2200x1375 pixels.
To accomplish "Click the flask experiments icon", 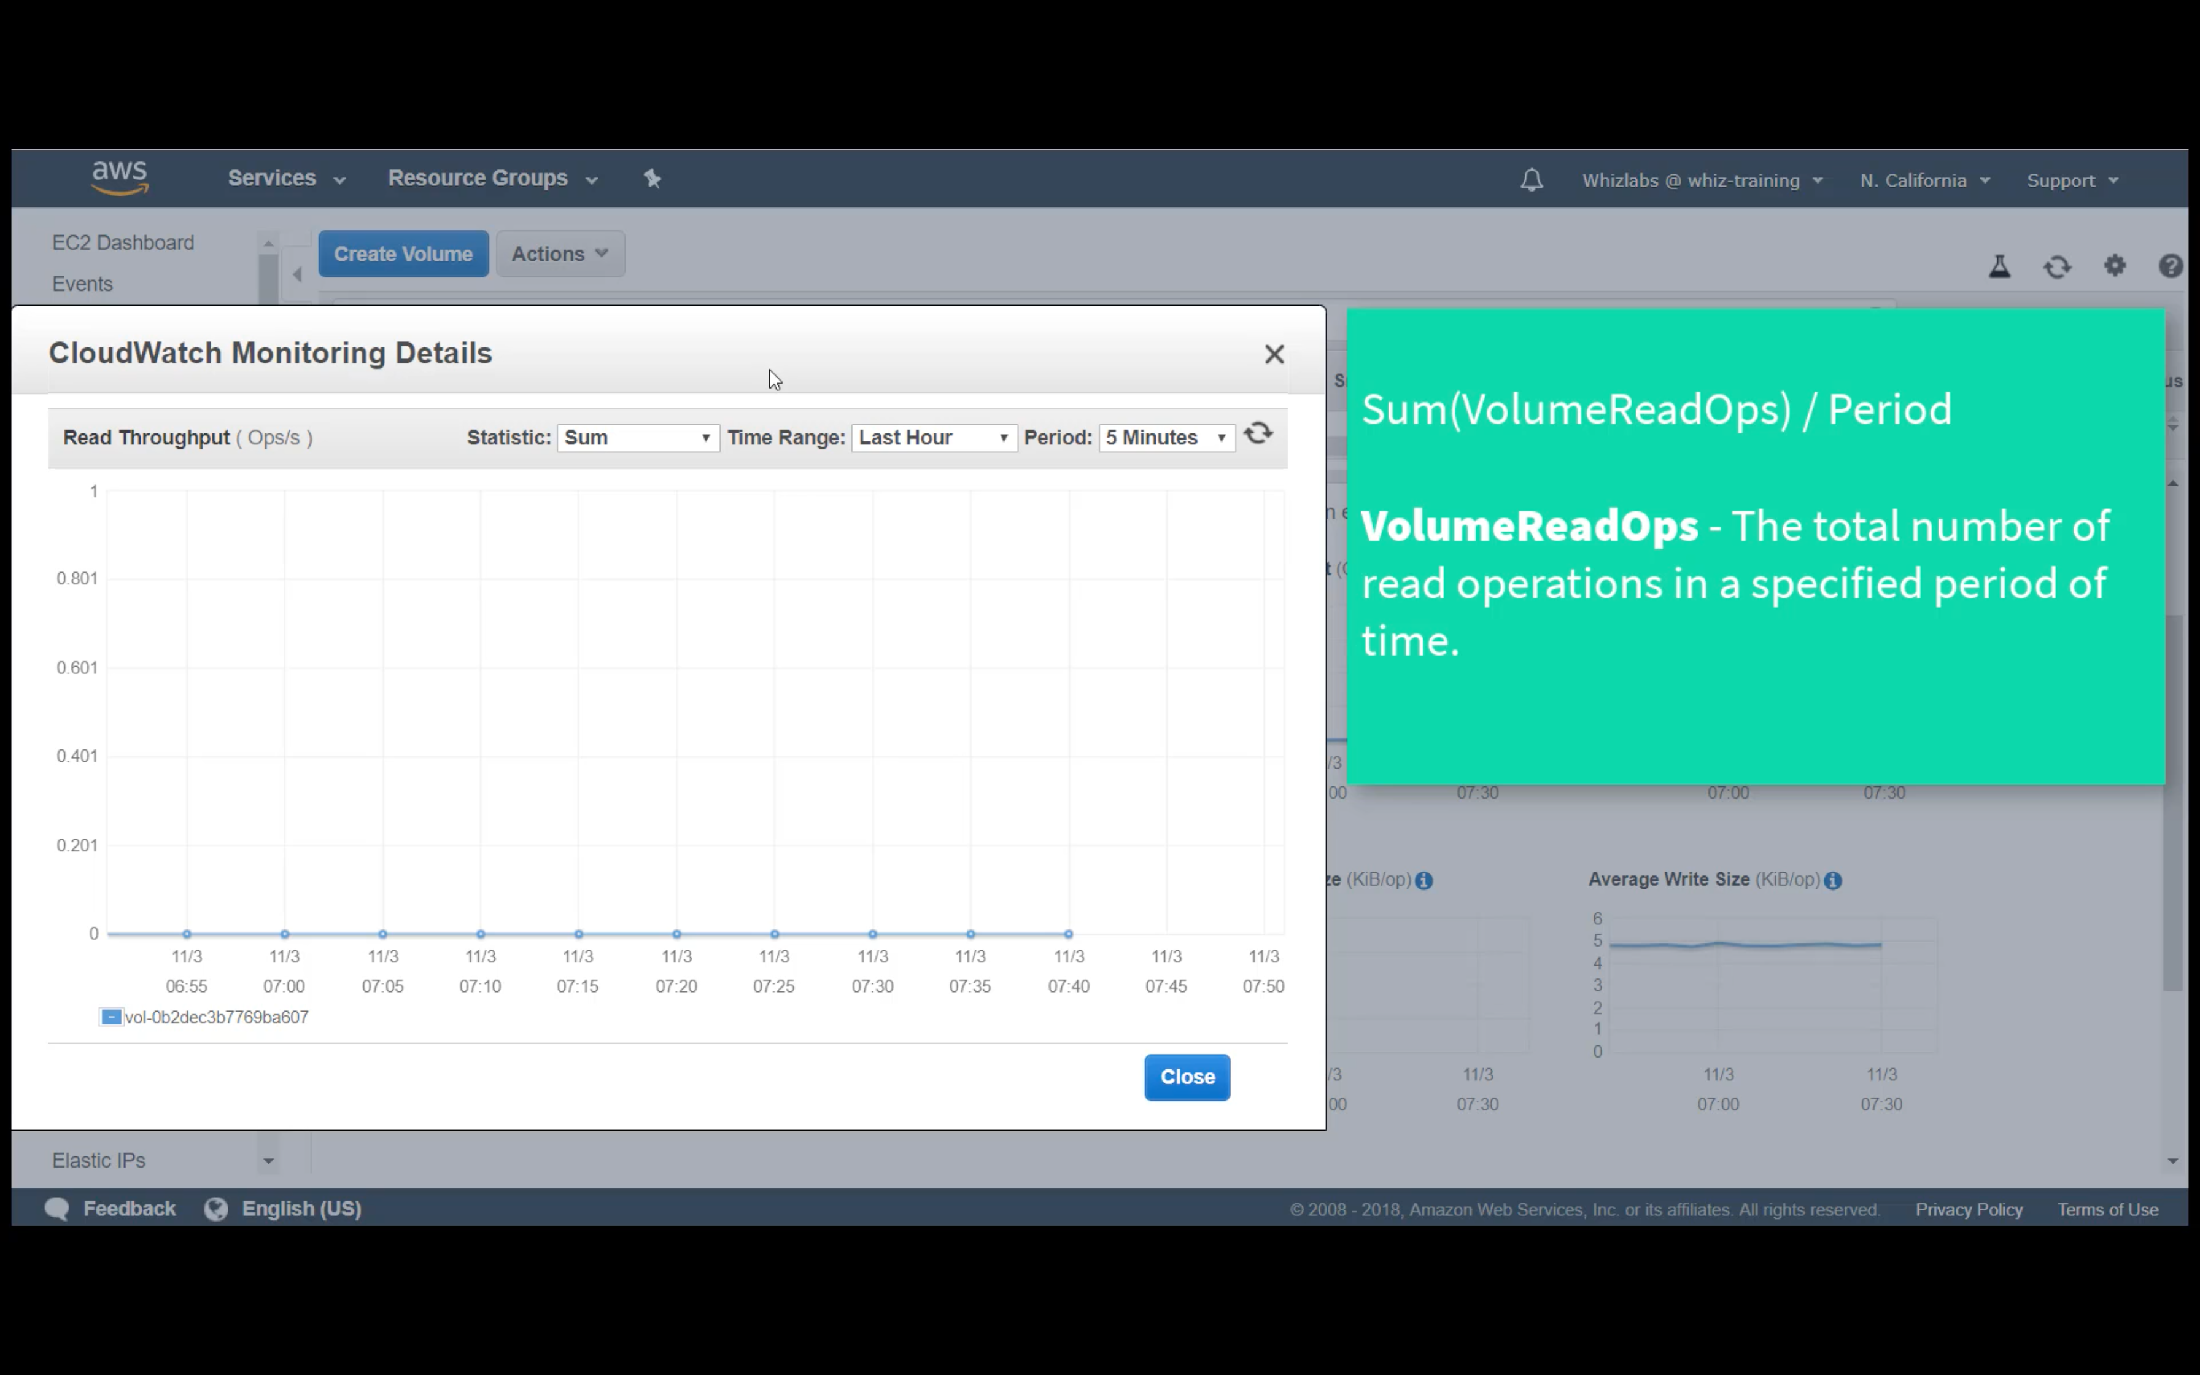I will coord(1999,266).
